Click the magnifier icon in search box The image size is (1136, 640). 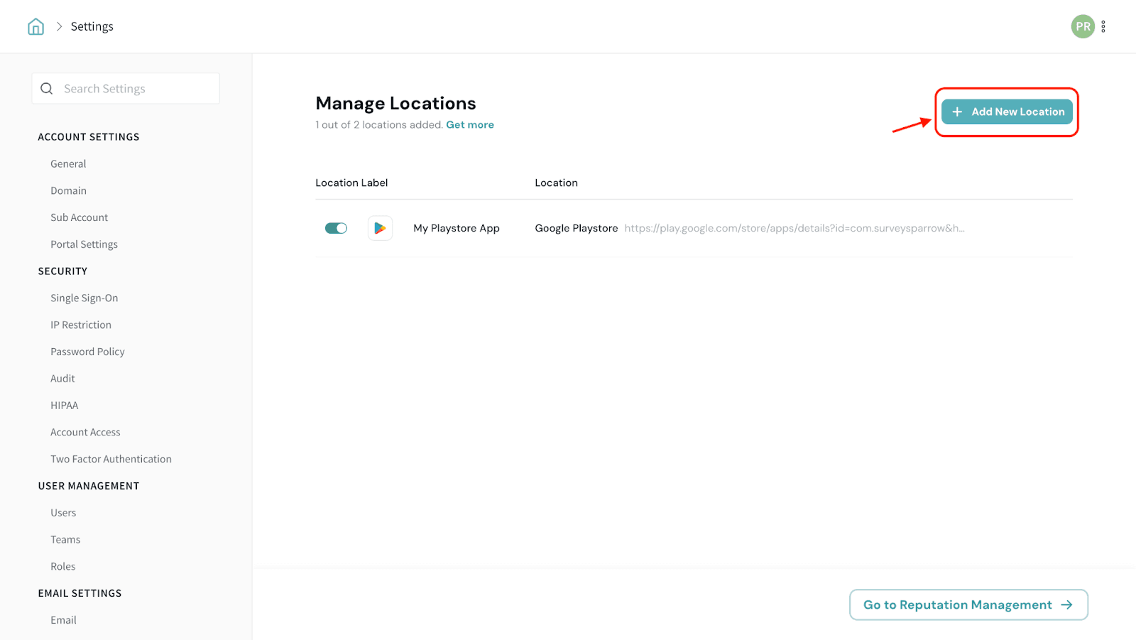47,89
